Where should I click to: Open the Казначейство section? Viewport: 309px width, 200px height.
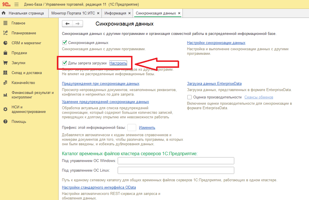23,83
